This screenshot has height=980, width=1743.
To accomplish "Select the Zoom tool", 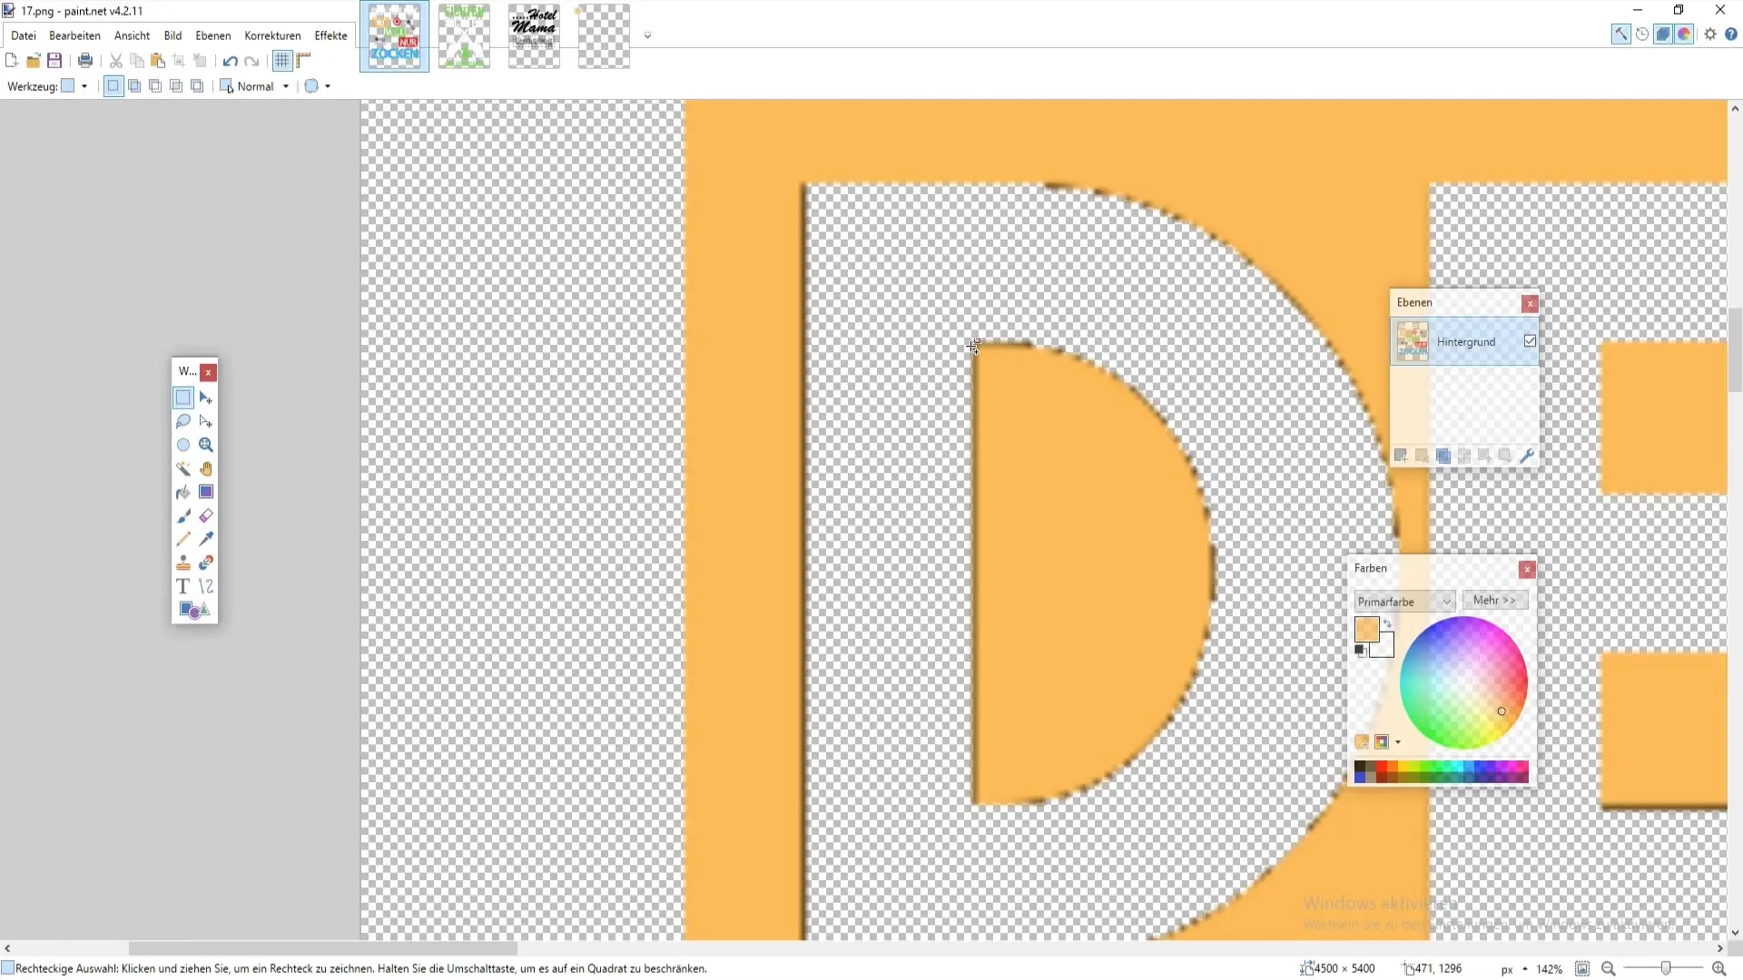I will (x=206, y=444).
